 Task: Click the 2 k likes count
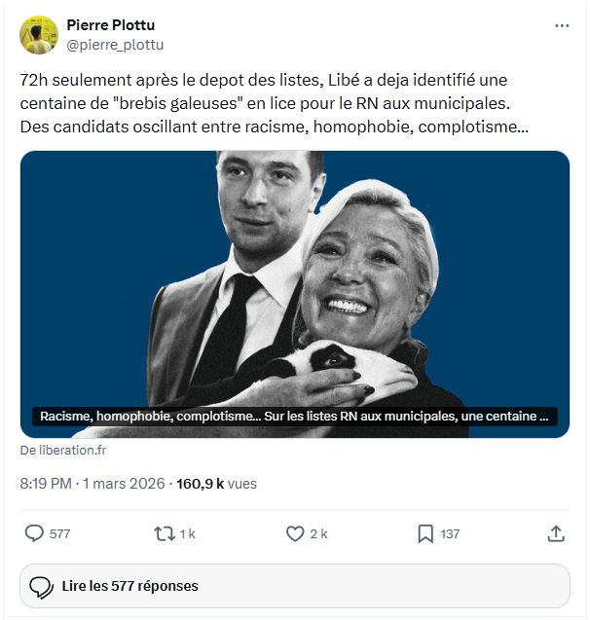318,534
